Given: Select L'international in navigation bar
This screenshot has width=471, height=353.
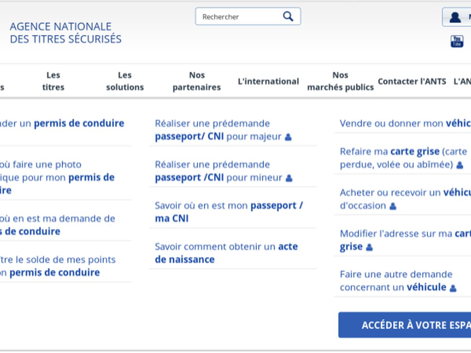Looking at the screenshot, I should (268, 82).
